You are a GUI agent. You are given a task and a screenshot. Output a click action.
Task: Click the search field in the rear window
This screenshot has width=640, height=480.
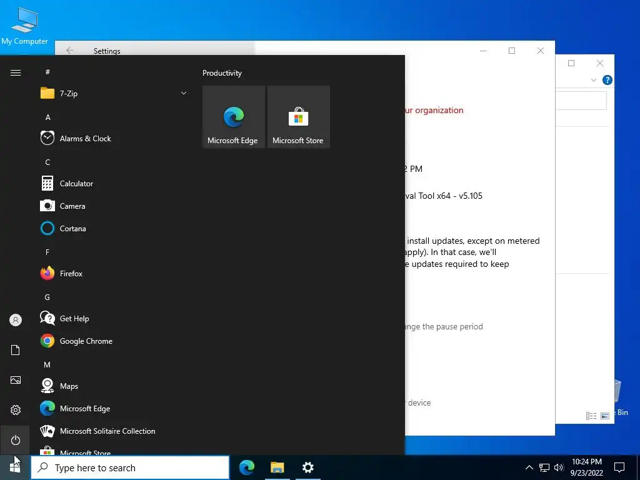(581, 101)
